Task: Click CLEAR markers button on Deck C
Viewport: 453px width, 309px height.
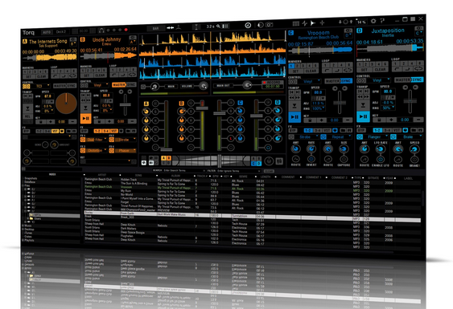Action: click(311, 71)
